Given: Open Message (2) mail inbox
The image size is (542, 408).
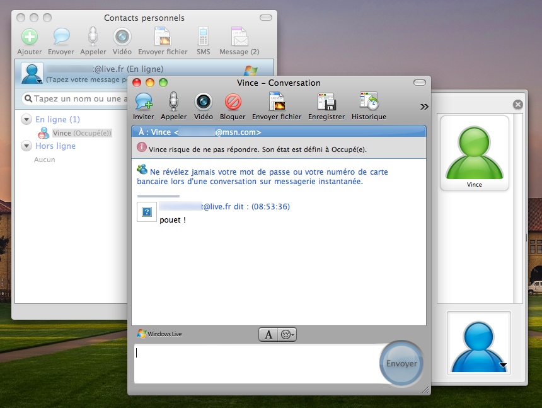Looking at the screenshot, I should click(x=239, y=37).
